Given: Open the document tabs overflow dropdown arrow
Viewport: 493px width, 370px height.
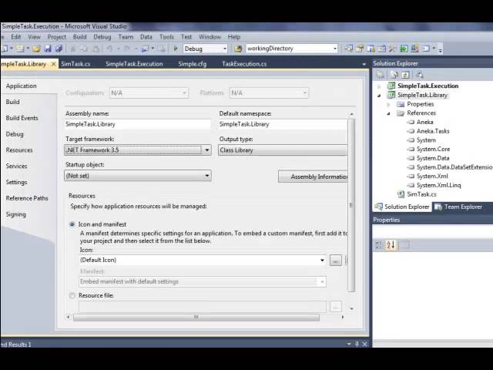Looking at the screenshot, I should click(x=364, y=64).
